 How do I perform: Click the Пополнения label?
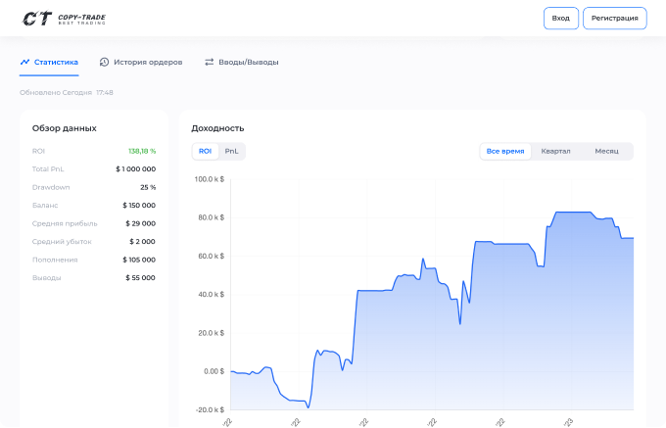click(x=55, y=260)
